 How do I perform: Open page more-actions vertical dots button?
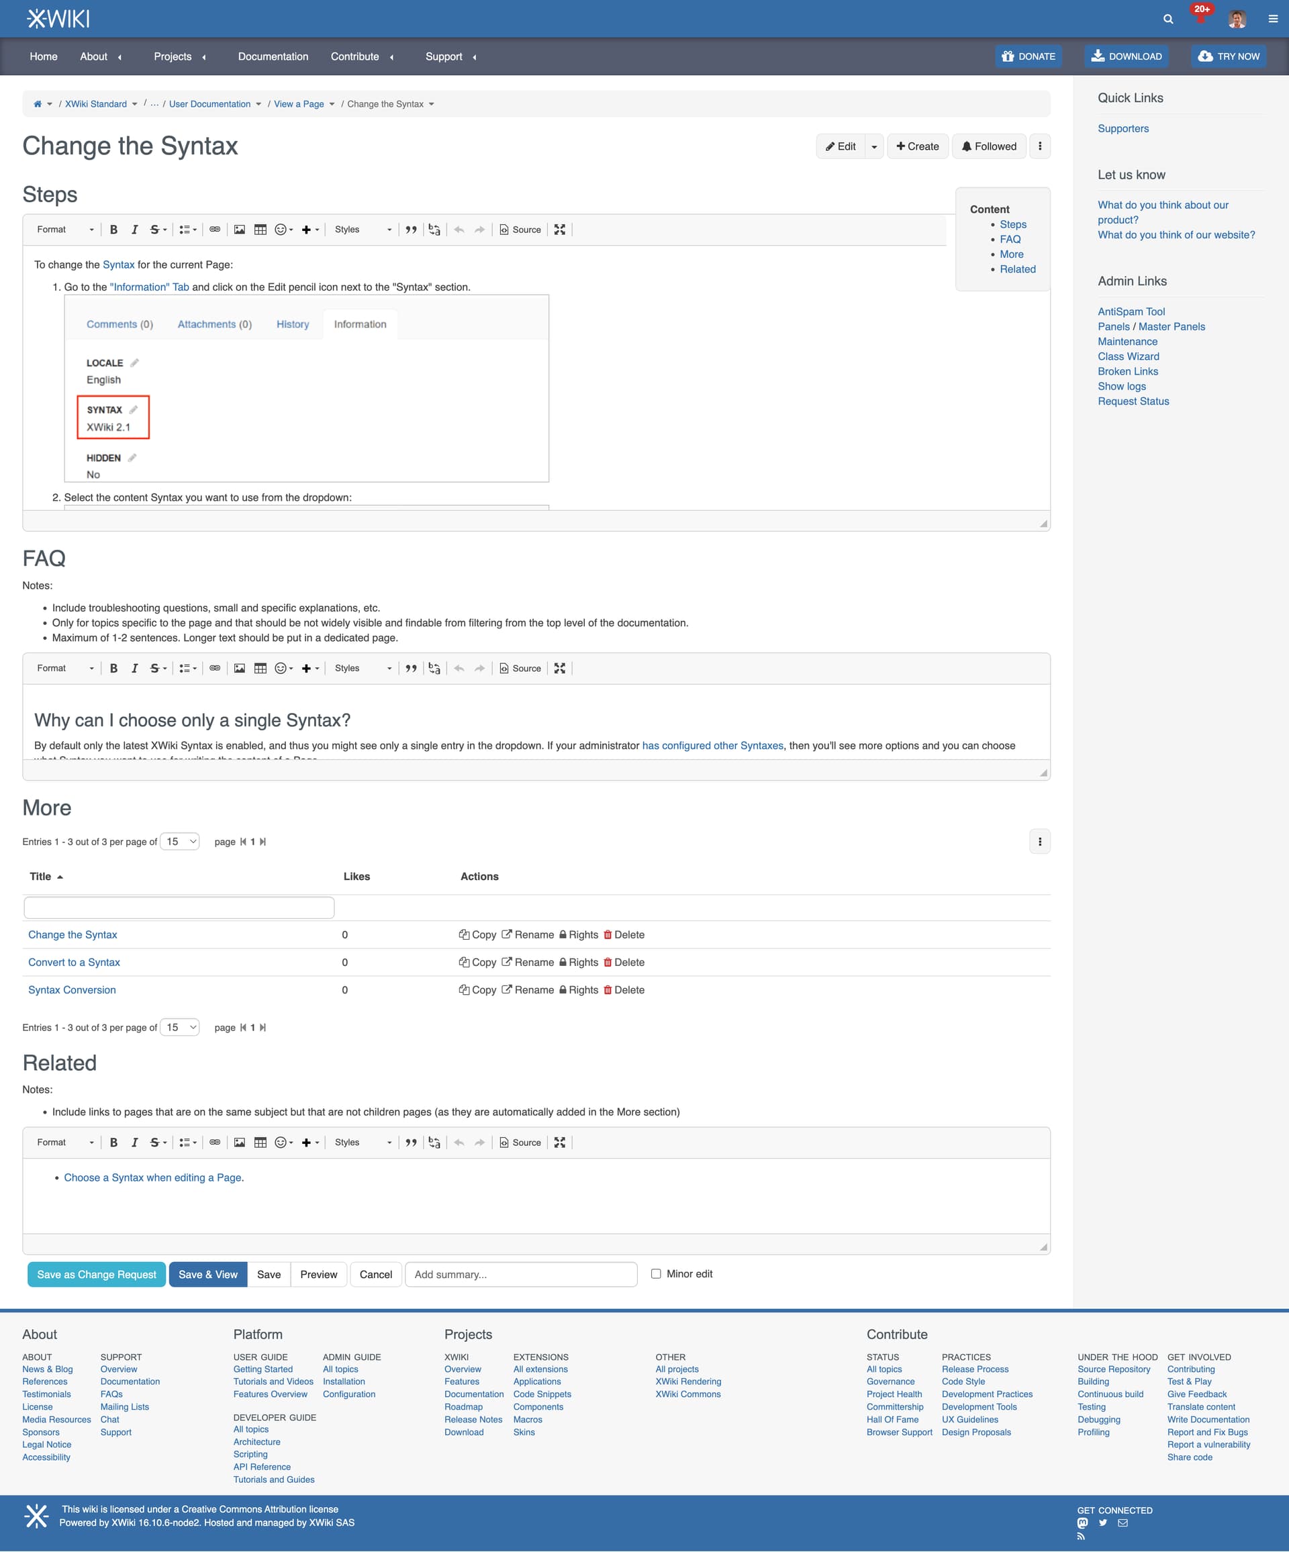coord(1040,146)
